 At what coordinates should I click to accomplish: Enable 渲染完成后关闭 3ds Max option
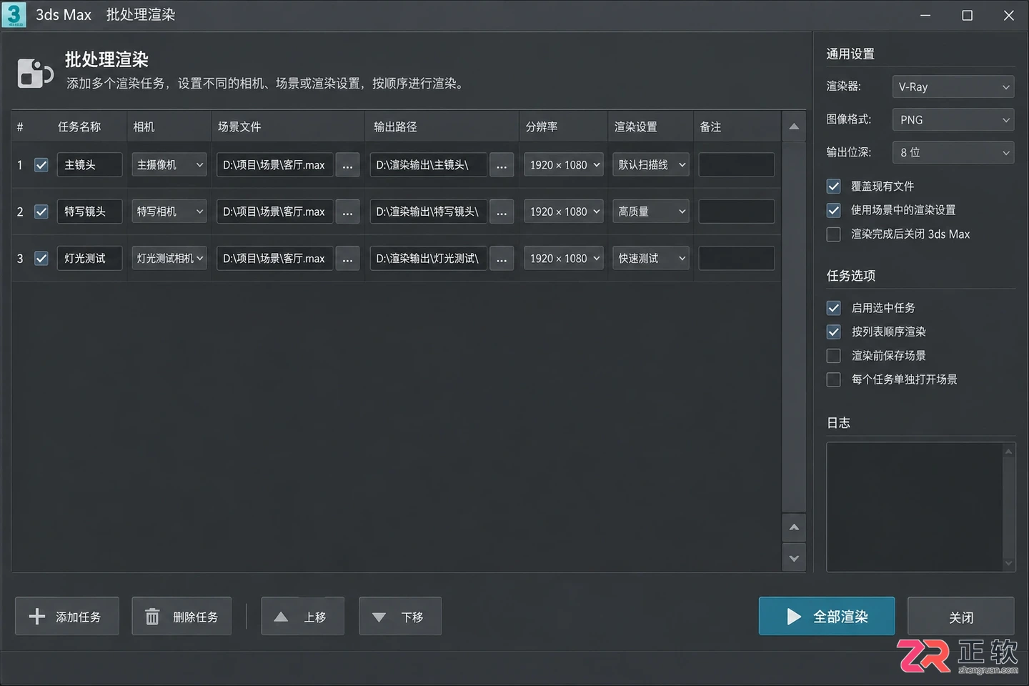(x=833, y=234)
